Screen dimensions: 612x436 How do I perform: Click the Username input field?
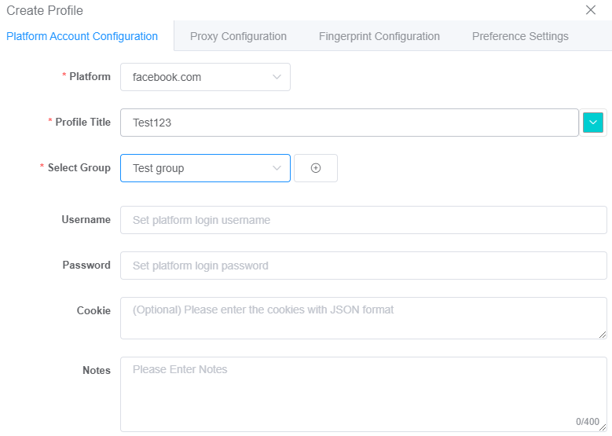[x=364, y=220]
